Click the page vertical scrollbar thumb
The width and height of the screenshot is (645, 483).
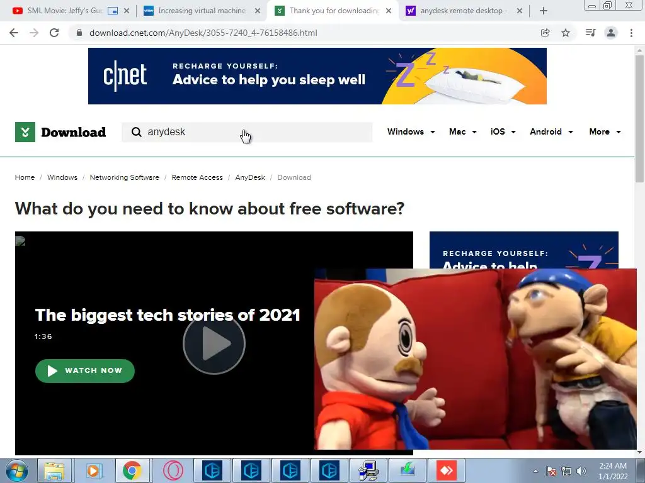[640, 119]
